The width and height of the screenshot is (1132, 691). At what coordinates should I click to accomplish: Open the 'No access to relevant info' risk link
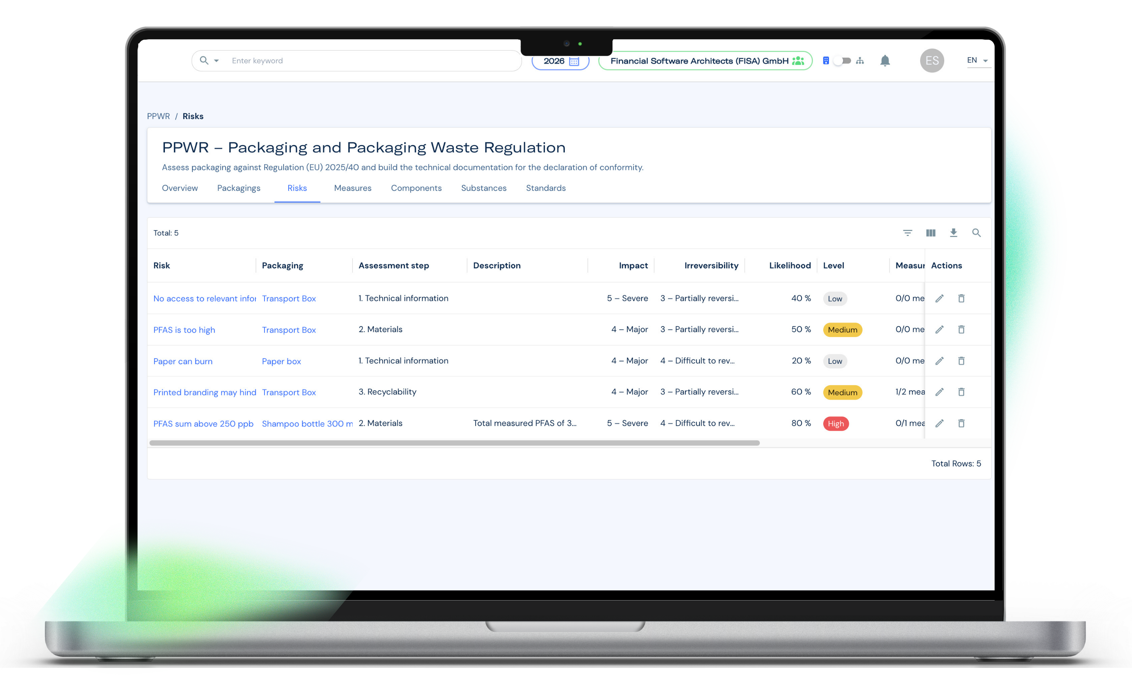tap(205, 299)
